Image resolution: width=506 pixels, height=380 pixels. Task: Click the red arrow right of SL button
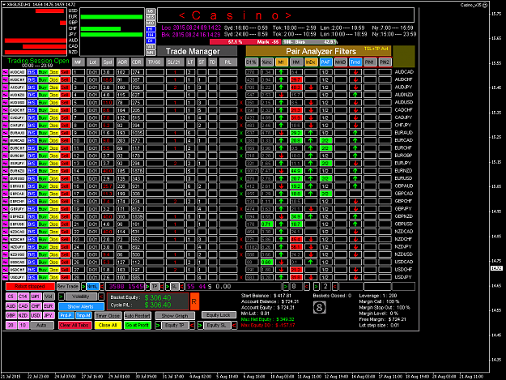point(181,286)
